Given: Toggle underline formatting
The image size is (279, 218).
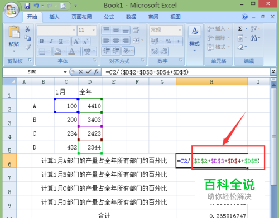Looking at the screenshot, I should [61, 41].
